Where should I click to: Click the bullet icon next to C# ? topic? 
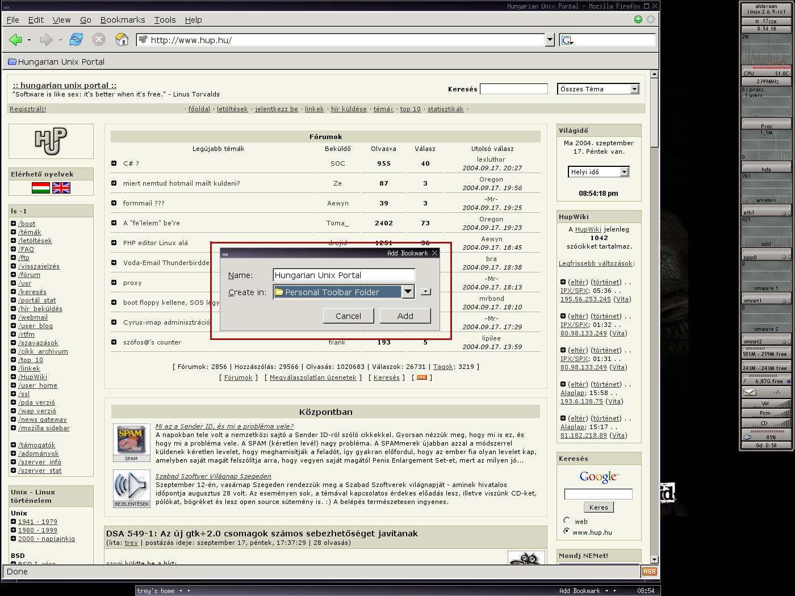coord(114,163)
